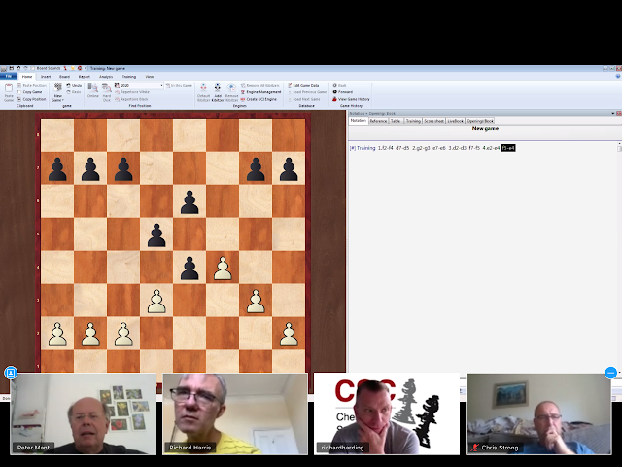This screenshot has width=622, height=467.
Task: Click the white pawn on d3
Action: pos(156,301)
